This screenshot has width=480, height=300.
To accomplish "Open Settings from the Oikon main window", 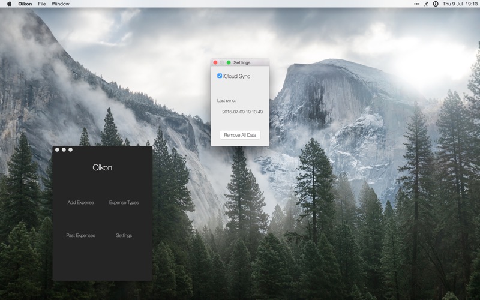I will tap(124, 235).
